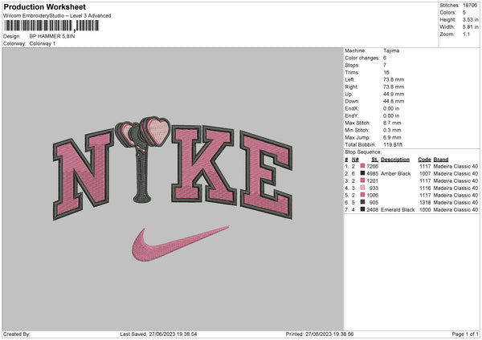Click the 'Page 1 of 1' footer text

coord(465,334)
